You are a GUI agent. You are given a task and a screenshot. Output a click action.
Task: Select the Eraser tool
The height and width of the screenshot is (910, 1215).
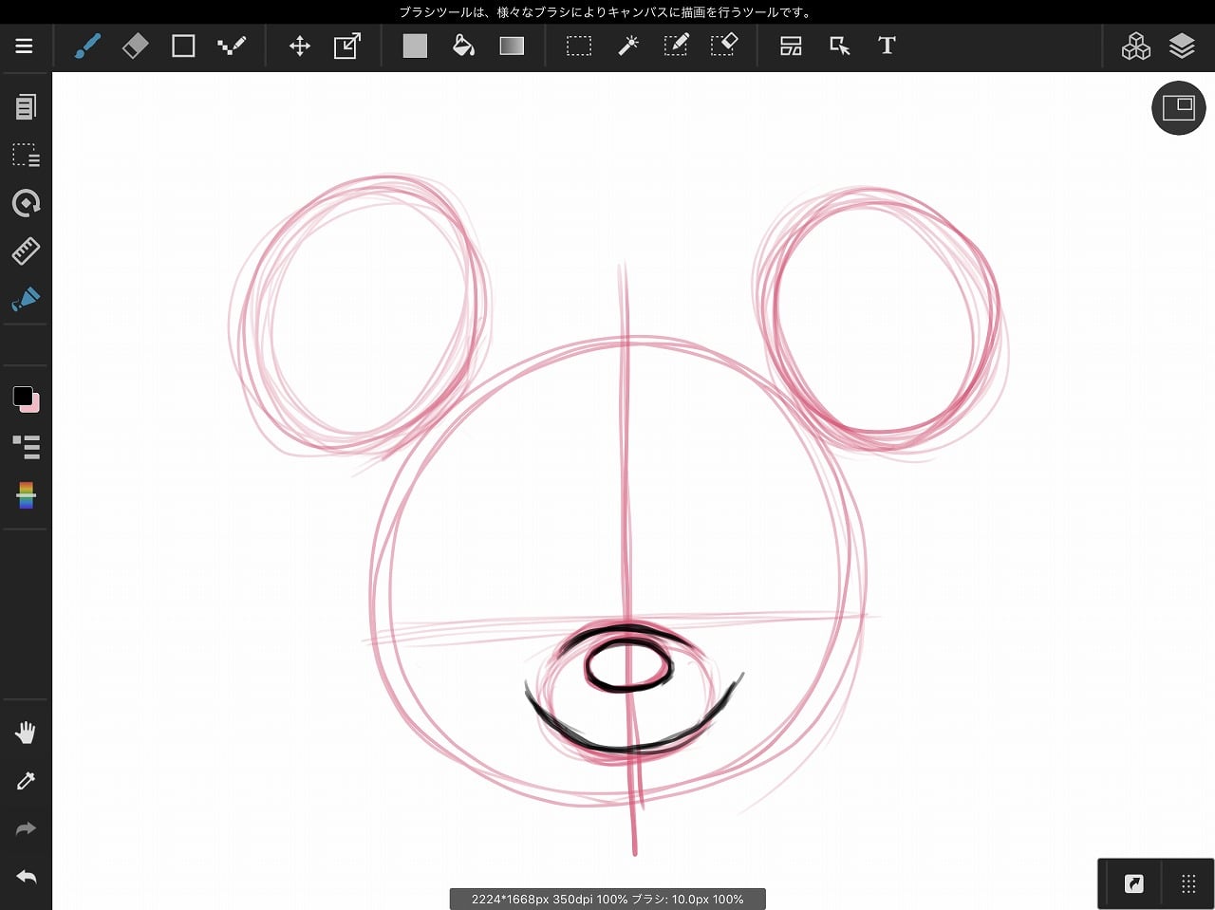(136, 46)
